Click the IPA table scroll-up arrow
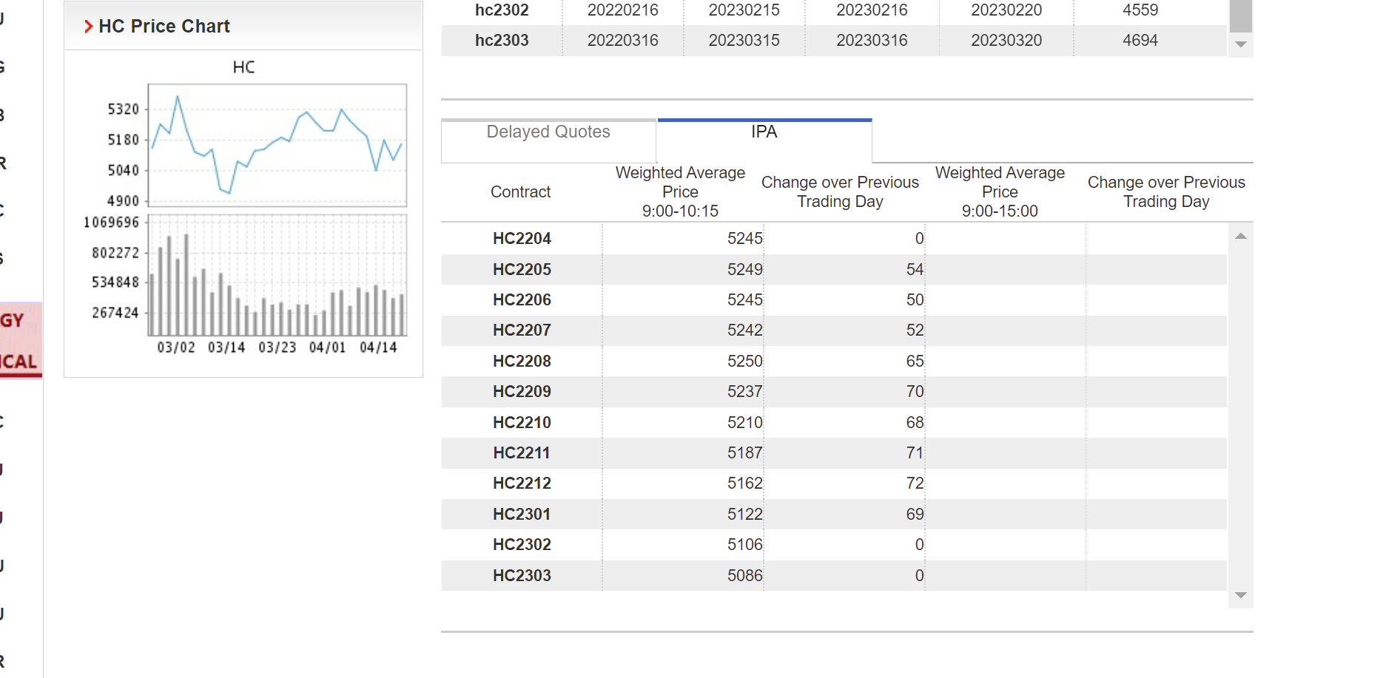 pos(1241,237)
